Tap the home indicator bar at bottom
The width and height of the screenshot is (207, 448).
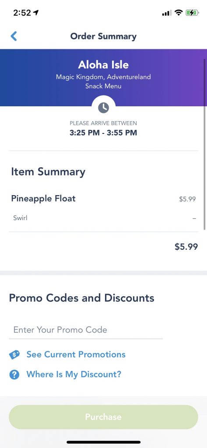pos(103,442)
